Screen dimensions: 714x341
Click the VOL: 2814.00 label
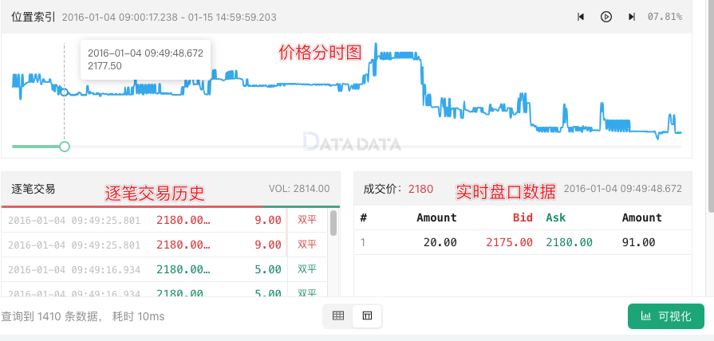(299, 189)
